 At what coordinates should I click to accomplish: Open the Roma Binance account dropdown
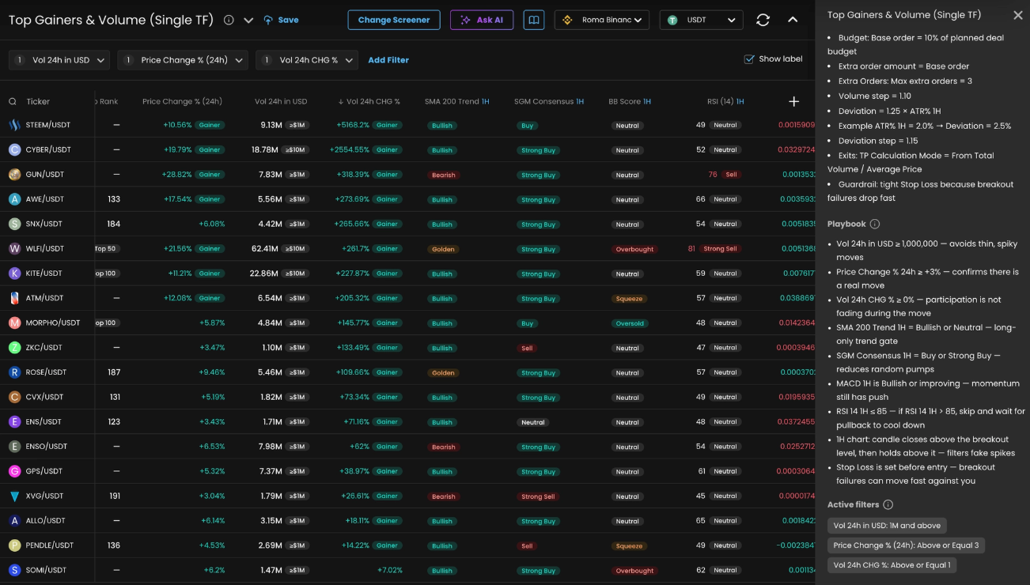[602, 20]
